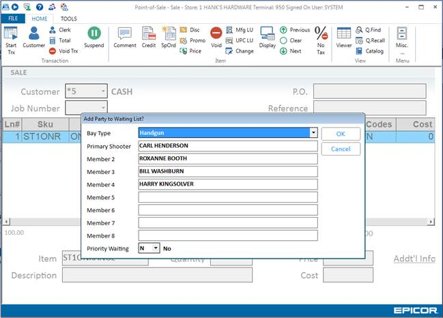
Task: Click the Credit icon in ribbon
Action: click(149, 34)
